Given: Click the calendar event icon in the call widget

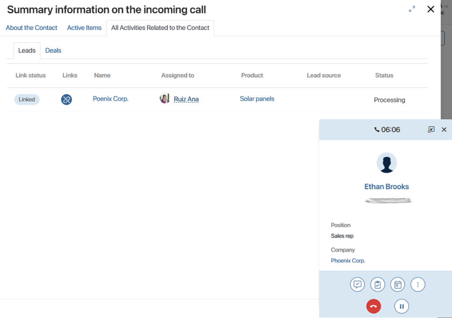Looking at the screenshot, I should 398,285.
